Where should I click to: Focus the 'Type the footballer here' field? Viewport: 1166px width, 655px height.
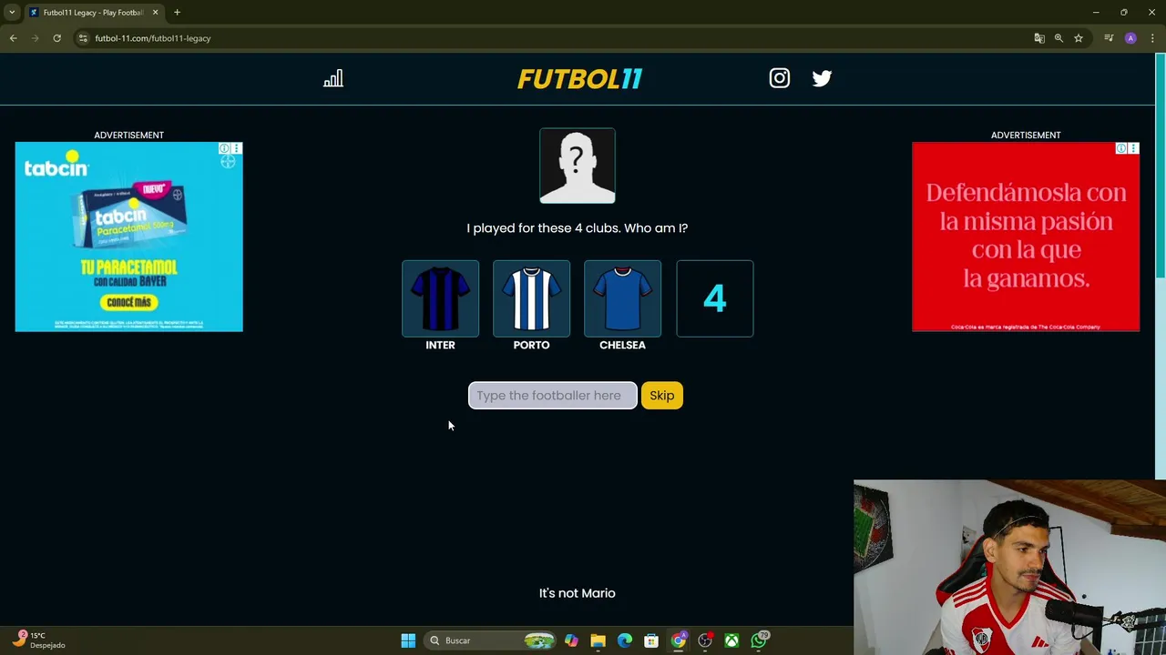[552, 396]
